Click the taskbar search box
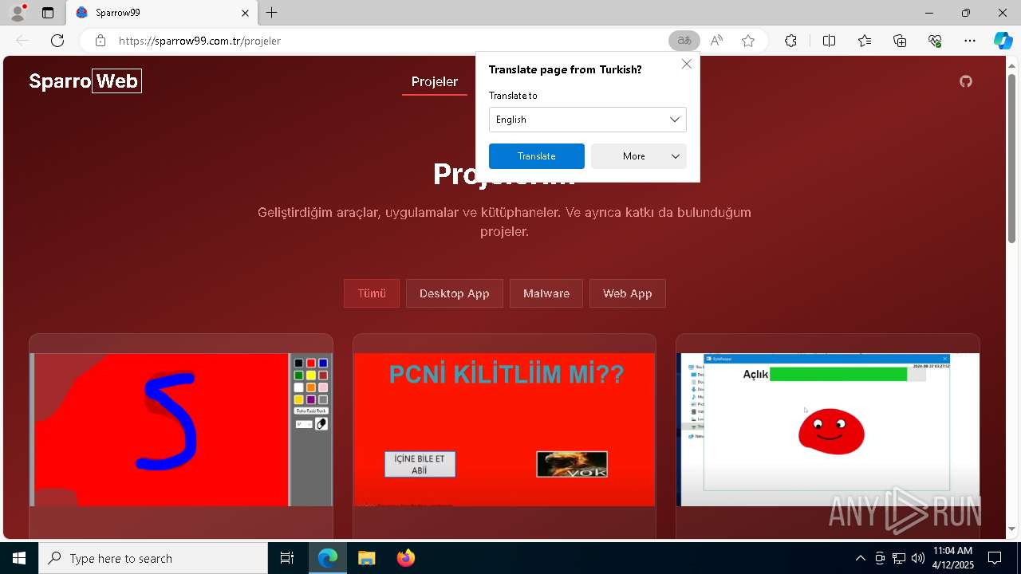This screenshot has width=1021, height=574. pos(153,558)
